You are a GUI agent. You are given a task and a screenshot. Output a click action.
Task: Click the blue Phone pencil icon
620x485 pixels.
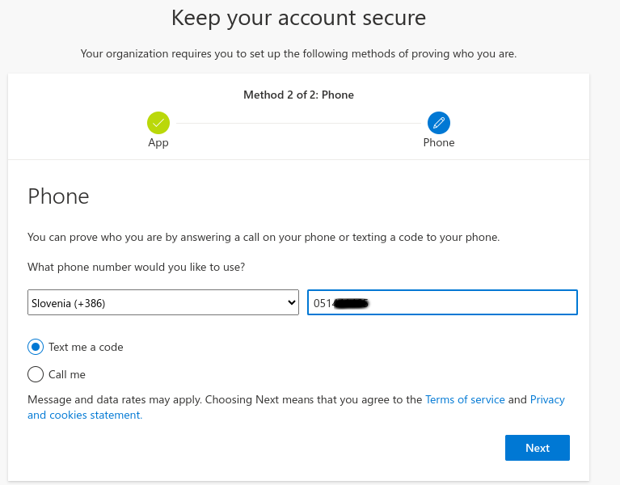pyautogui.click(x=438, y=123)
